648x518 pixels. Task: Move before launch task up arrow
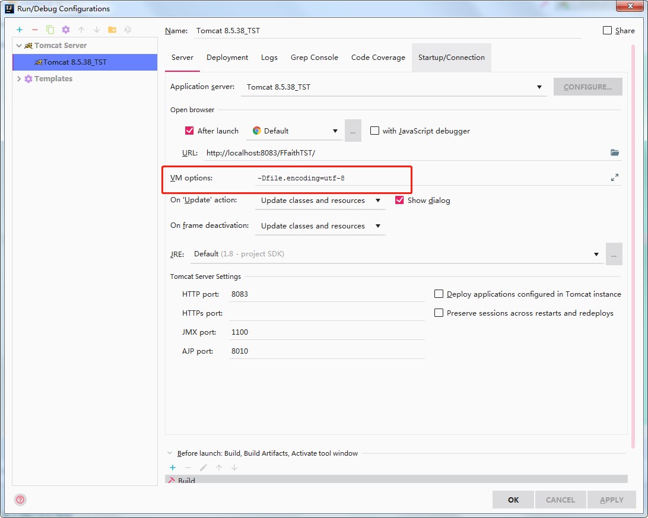tap(219, 468)
